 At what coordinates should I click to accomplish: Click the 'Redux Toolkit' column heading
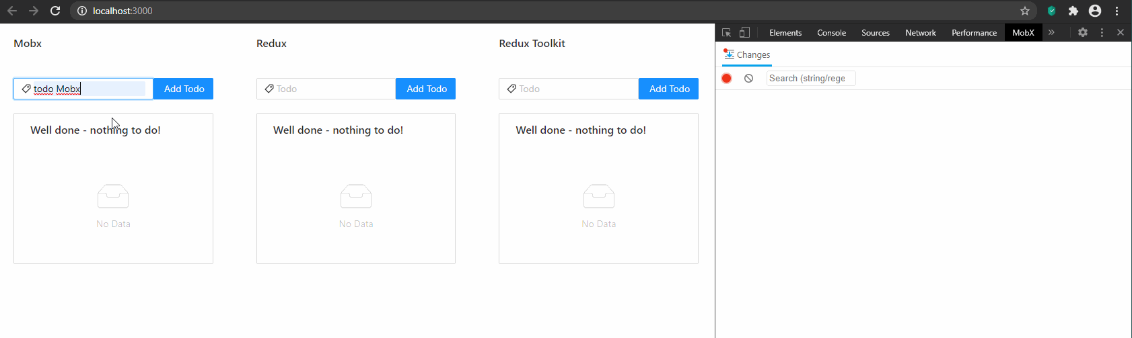532,43
